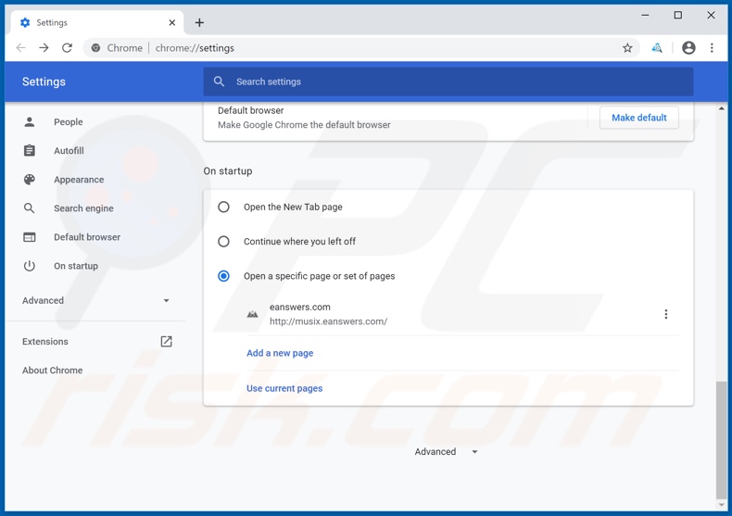Open a new tab with plus button
732x516 pixels.
point(199,22)
